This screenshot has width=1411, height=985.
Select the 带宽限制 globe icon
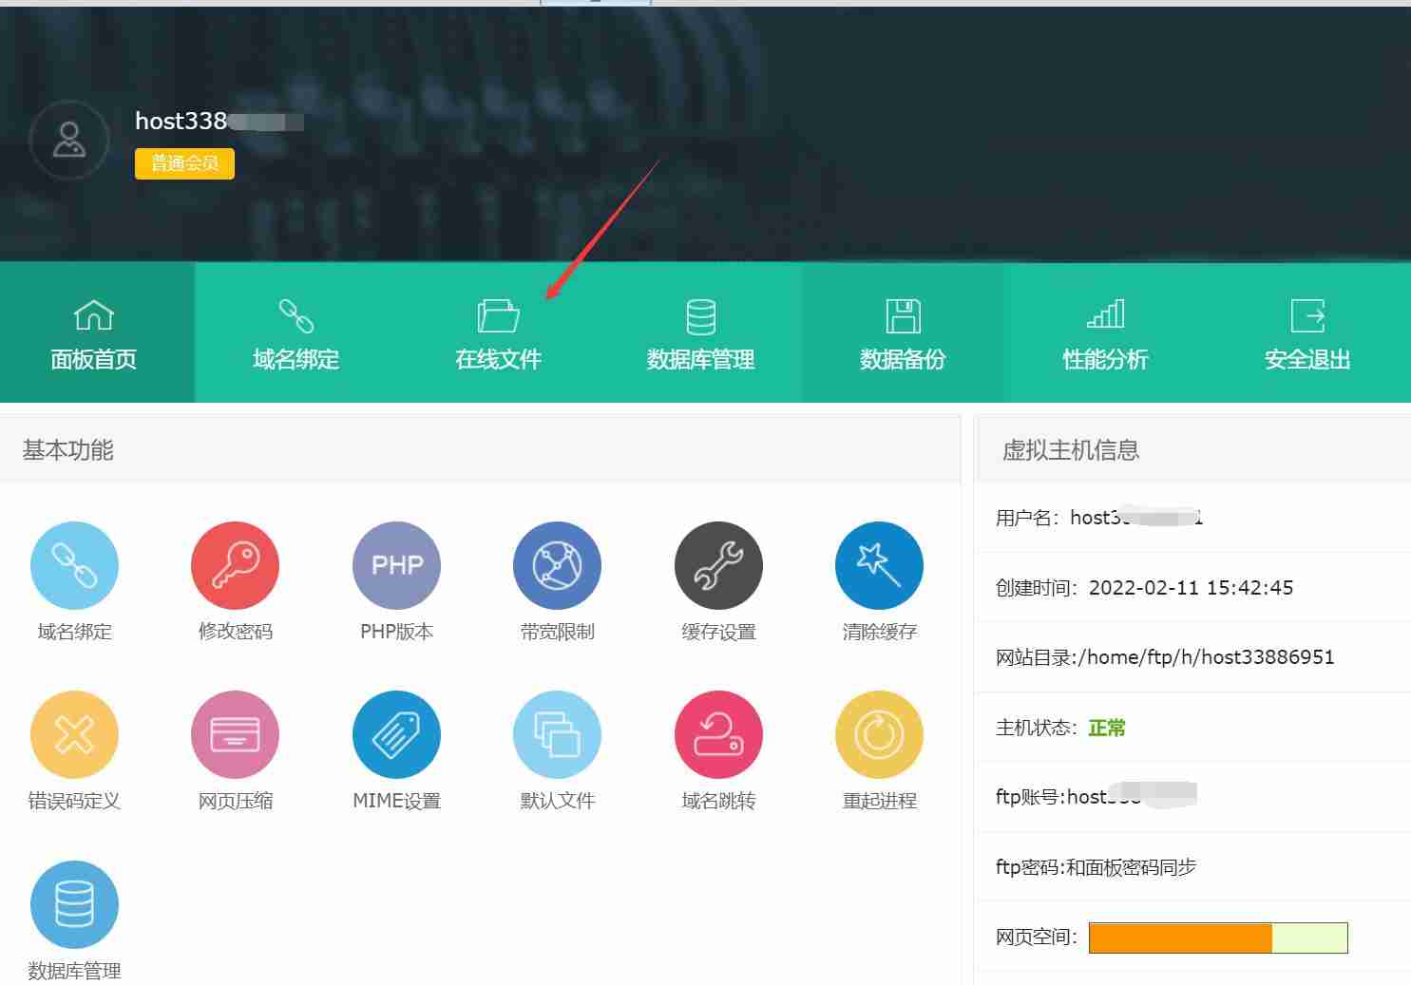[557, 565]
